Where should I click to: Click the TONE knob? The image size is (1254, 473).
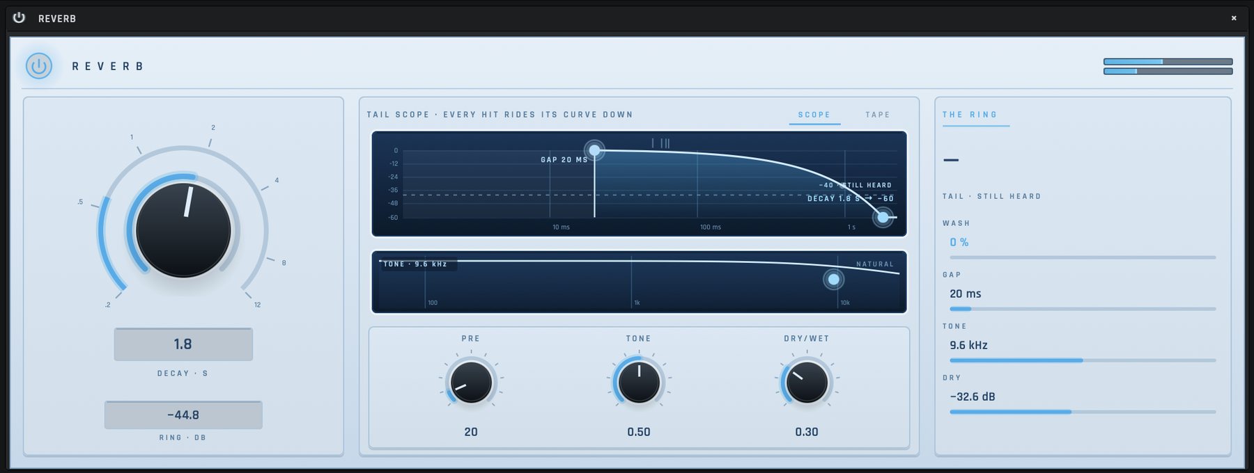[639, 383]
